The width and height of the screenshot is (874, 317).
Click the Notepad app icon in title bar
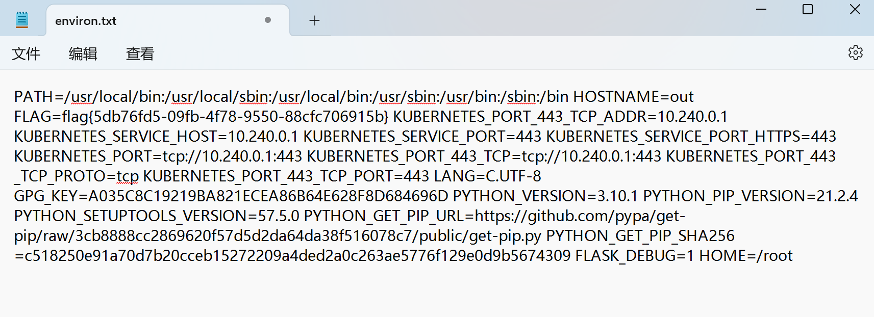coord(21,20)
